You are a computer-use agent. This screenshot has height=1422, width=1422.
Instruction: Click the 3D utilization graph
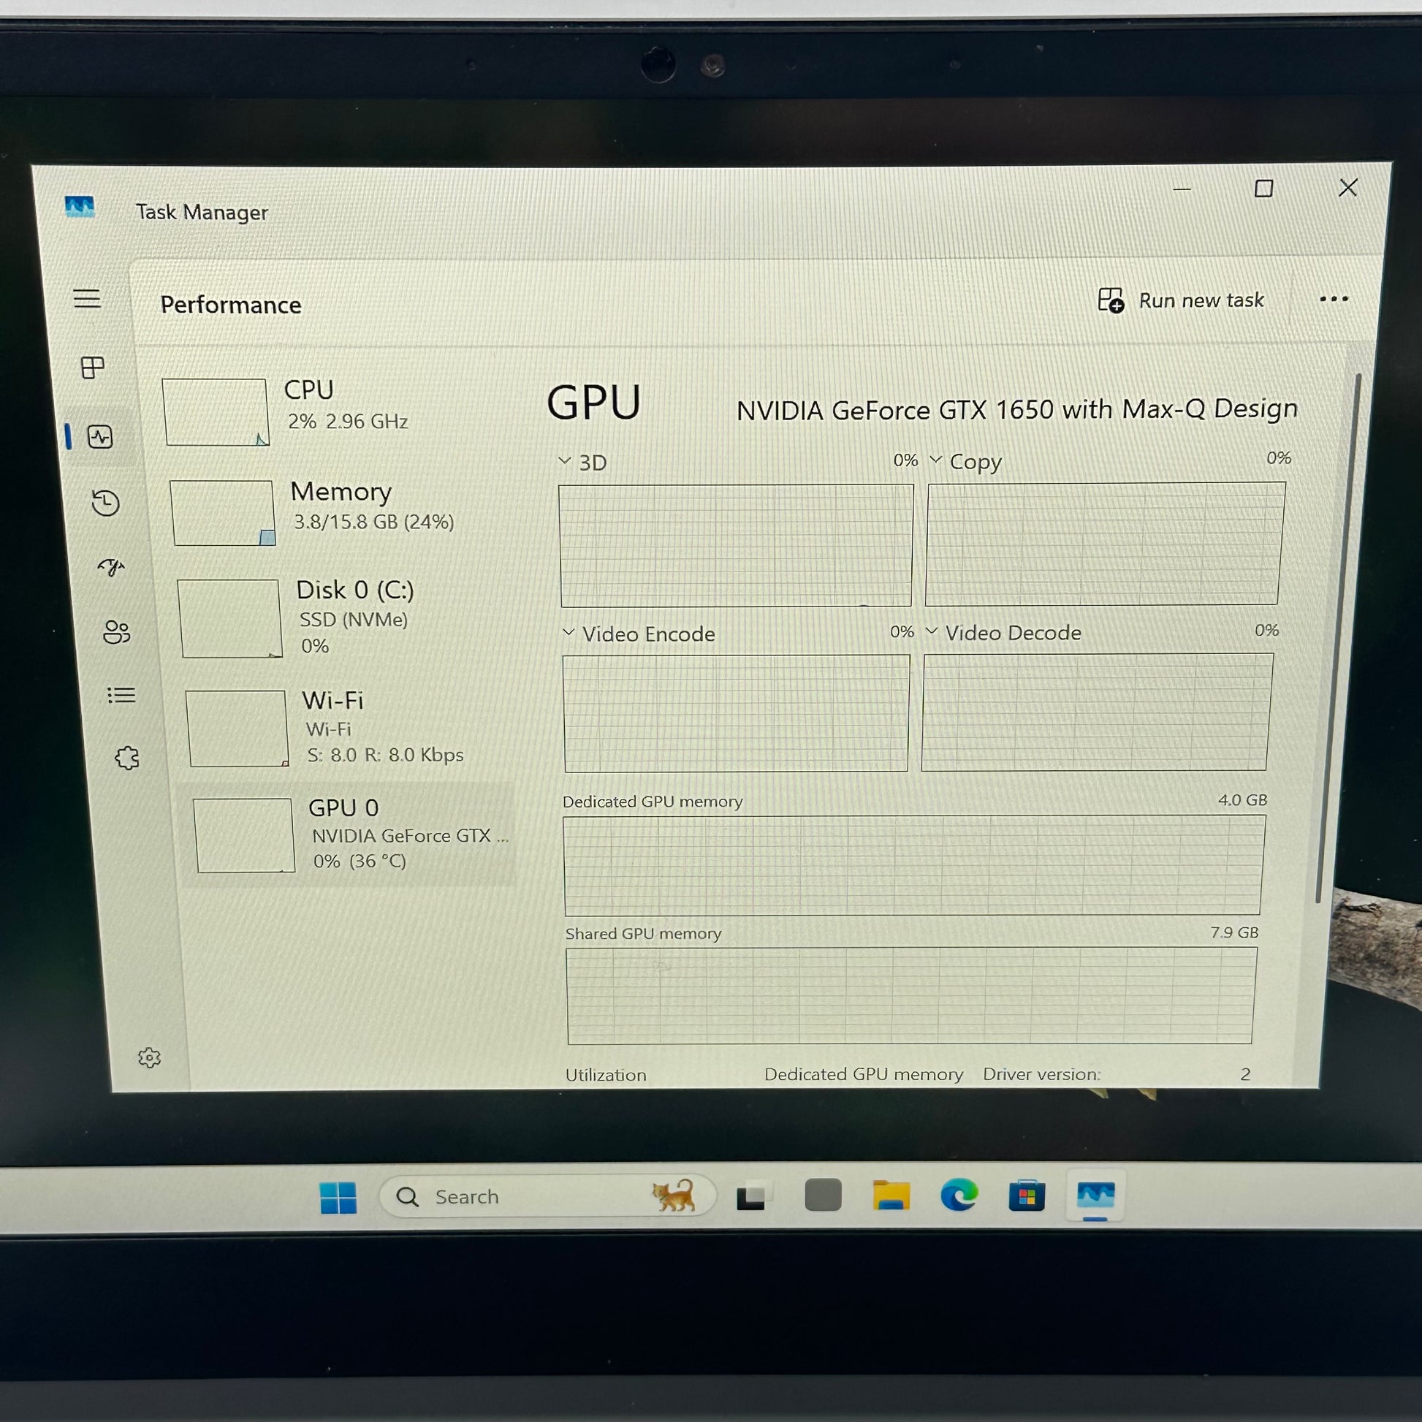point(736,545)
